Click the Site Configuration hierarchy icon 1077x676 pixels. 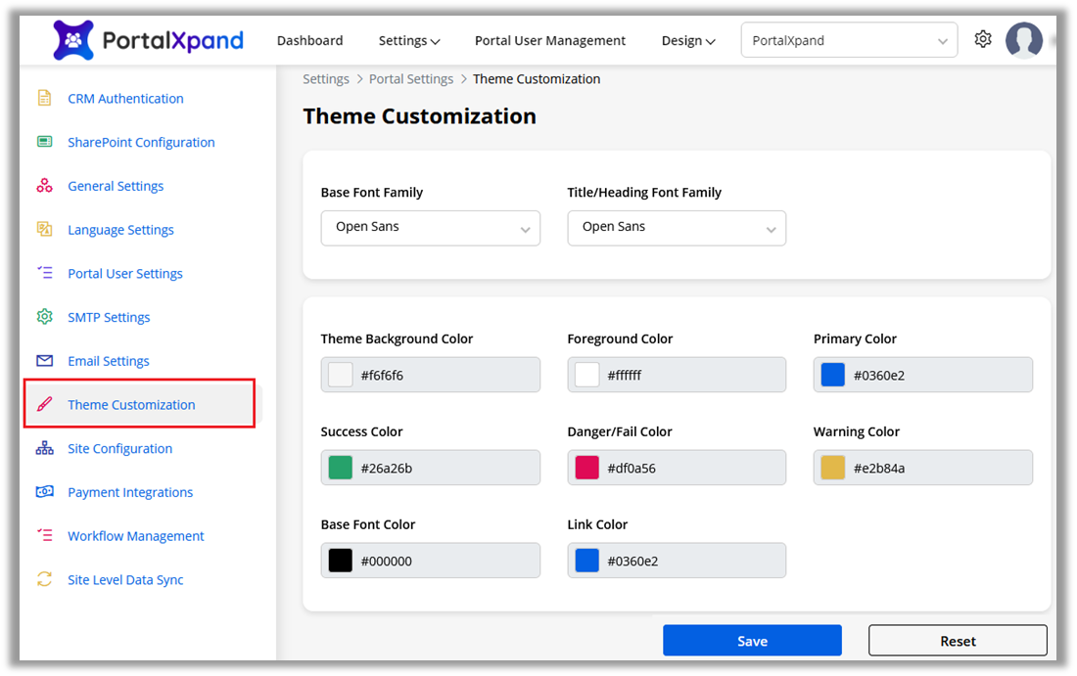click(44, 448)
